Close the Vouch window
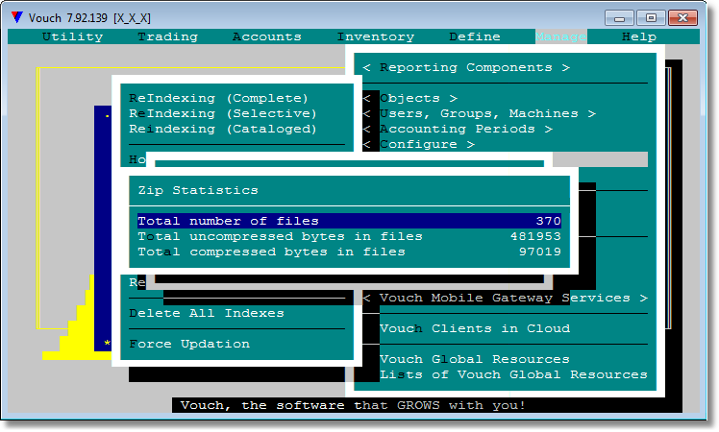Viewport: 719px width, 432px height. [682, 18]
